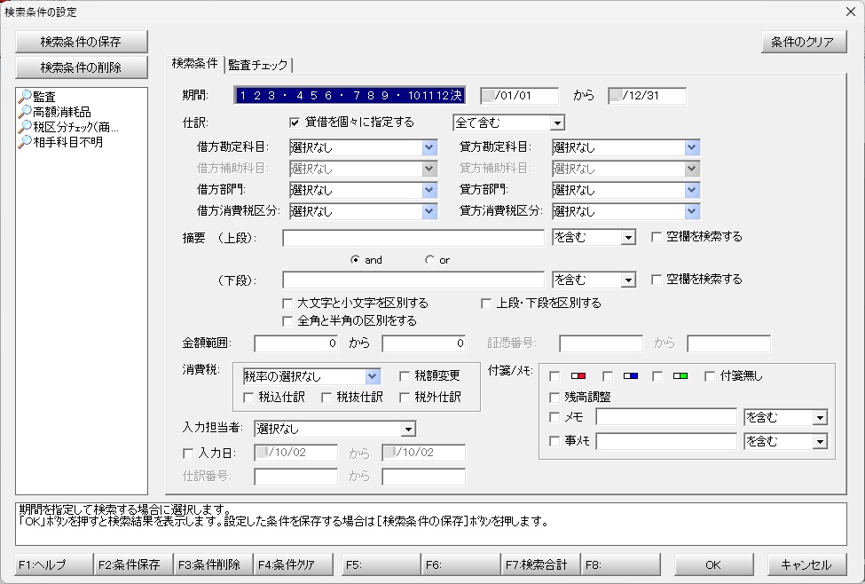865x584 pixels.
Task: Check the 税込仕訳 checkbox
Action: [x=248, y=398]
